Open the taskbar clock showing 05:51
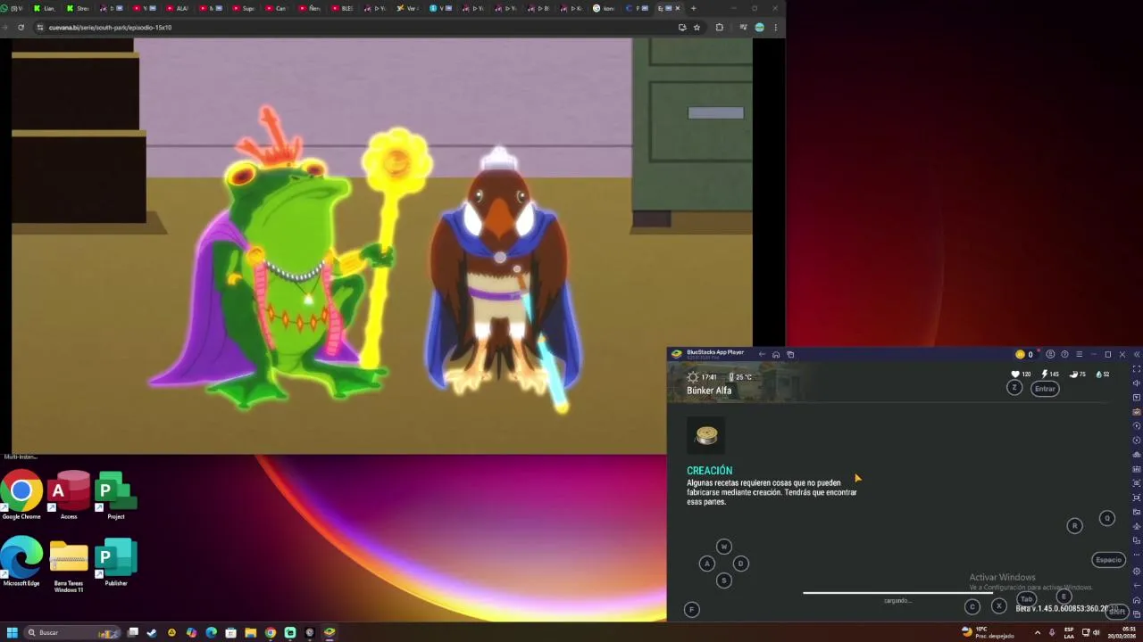Screen dimensions: 1143x642 [1122, 632]
